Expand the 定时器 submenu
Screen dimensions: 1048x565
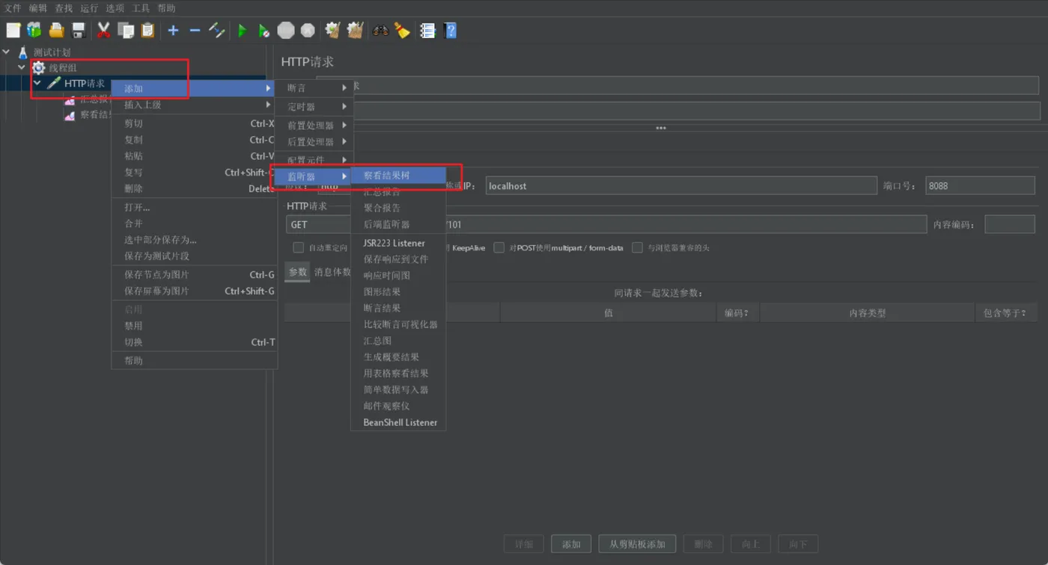pyautogui.click(x=314, y=107)
